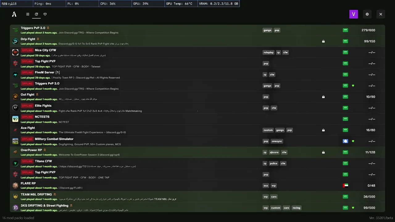Click the Military Combat Simulator server icon
The width and height of the screenshot is (395, 222).
coord(15,141)
